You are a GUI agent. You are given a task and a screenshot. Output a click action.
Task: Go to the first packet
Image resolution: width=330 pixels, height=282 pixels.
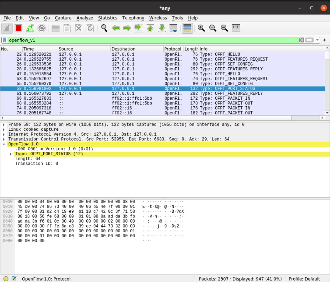point(150,28)
